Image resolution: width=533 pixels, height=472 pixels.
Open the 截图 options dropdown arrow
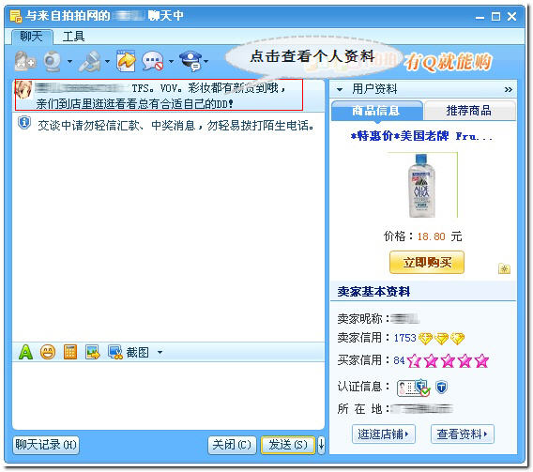pyautogui.click(x=160, y=353)
